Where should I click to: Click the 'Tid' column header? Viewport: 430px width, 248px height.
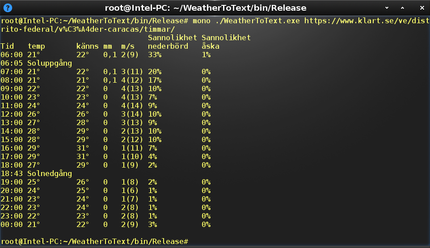(7, 46)
